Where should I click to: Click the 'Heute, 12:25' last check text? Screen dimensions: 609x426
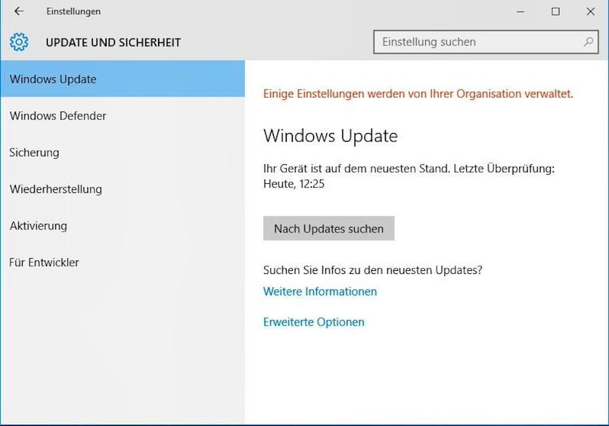293,184
